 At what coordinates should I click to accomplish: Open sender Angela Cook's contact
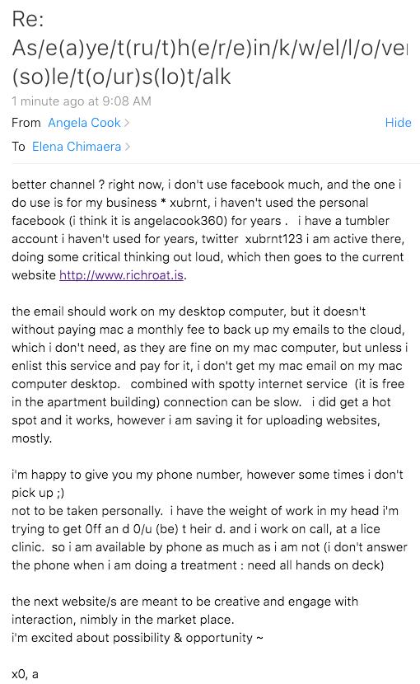coord(84,123)
